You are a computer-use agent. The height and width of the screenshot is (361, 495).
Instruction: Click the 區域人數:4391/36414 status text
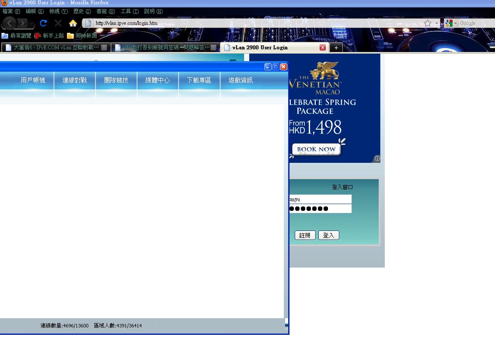(118, 326)
